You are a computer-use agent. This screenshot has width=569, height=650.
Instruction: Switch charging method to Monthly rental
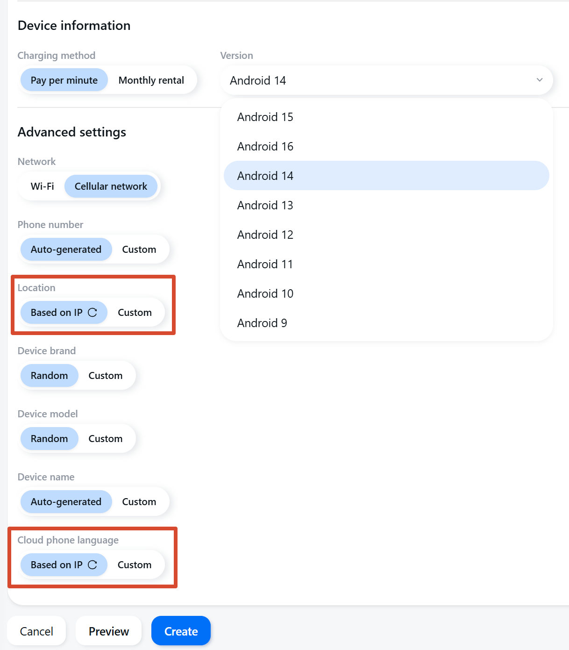pyautogui.click(x=151, y=80)
